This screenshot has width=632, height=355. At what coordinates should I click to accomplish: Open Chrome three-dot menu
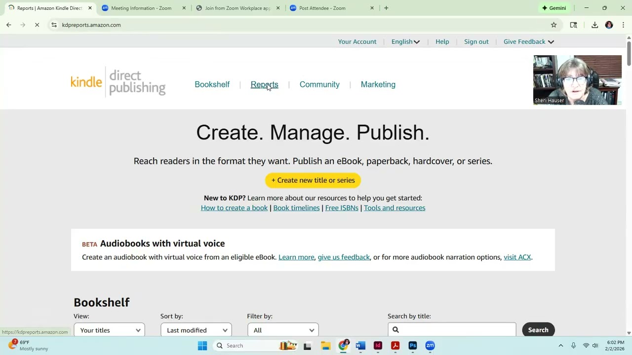[623, 25]
